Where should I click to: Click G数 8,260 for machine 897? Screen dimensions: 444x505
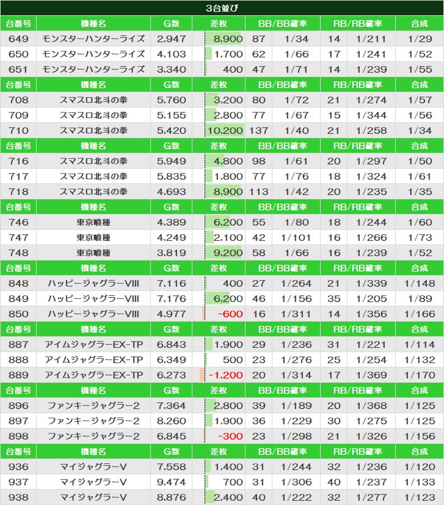click(172, 421)
